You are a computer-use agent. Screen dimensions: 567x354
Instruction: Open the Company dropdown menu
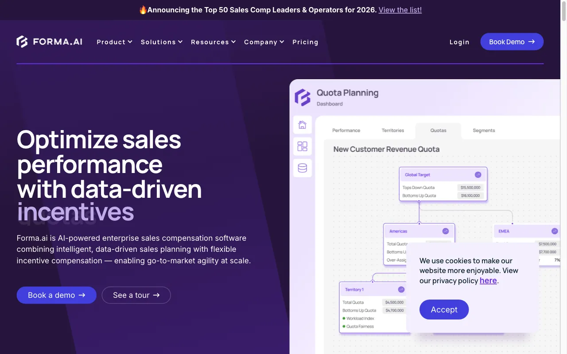coord(264,42)
